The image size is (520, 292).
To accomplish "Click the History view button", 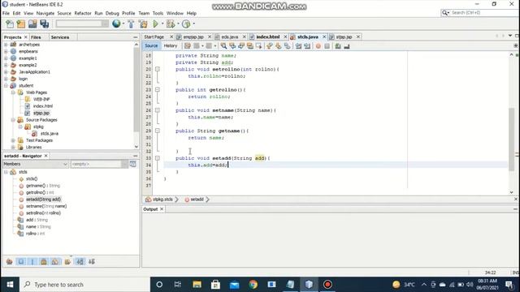I will [171, 45].
